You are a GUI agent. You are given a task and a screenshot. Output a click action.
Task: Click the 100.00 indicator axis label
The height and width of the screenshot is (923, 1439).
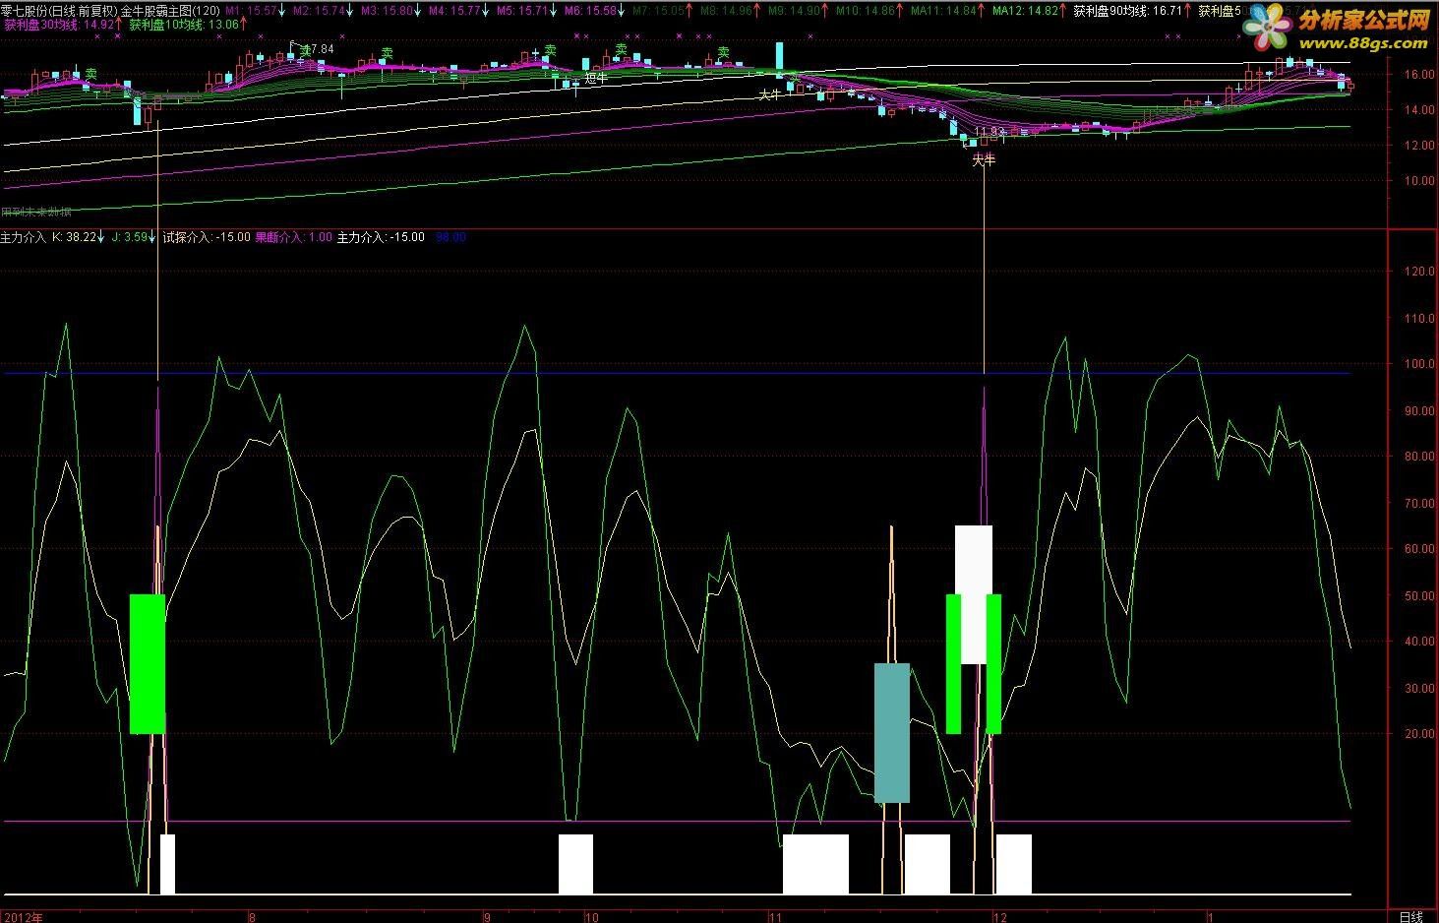coord(1417,364)
